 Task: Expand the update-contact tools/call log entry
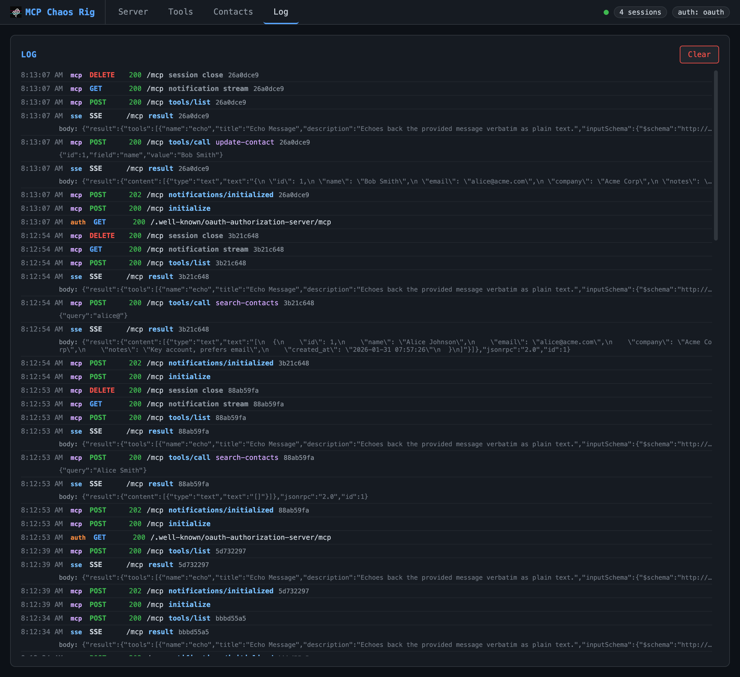pyautogui.click(x=244, y=142)
